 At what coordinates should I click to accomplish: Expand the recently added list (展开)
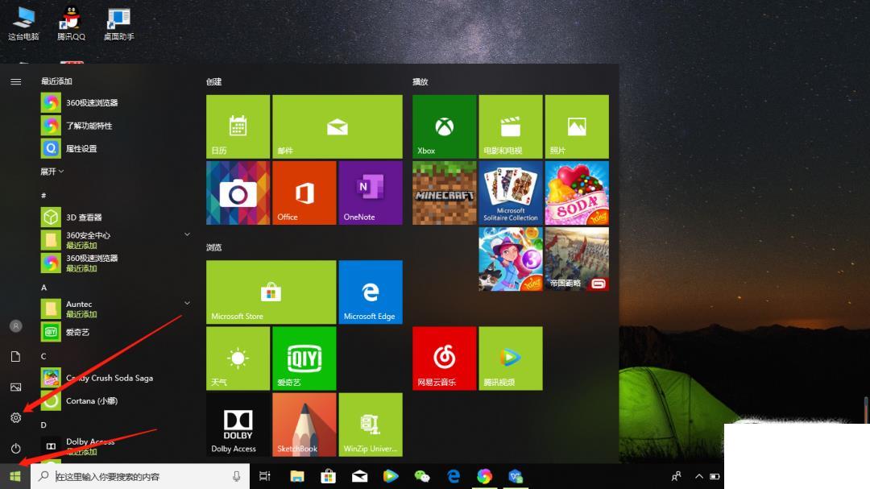point(52,172)
